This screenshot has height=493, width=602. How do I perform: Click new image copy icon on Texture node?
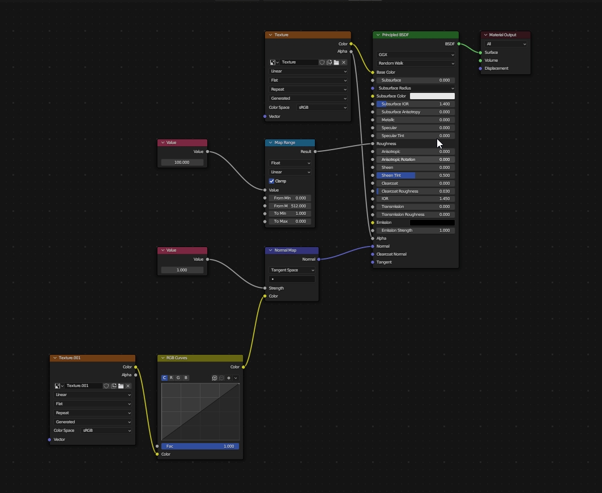[x=329, y=62]
